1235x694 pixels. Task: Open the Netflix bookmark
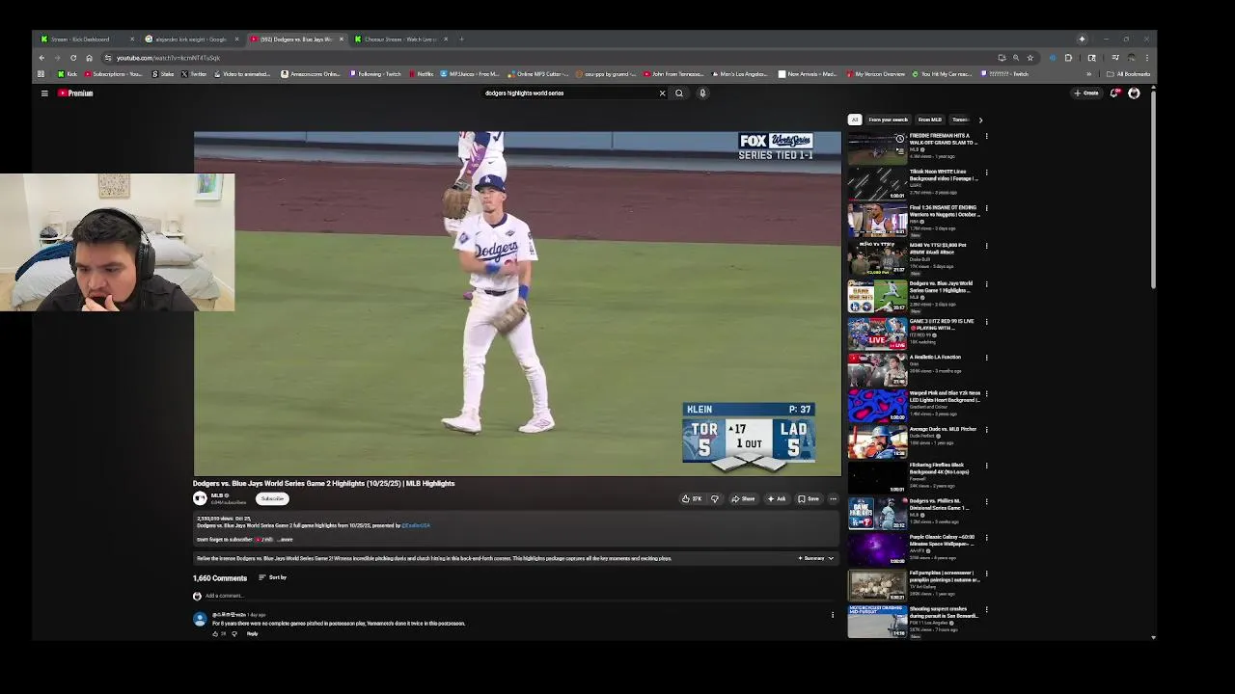point(422,74)
